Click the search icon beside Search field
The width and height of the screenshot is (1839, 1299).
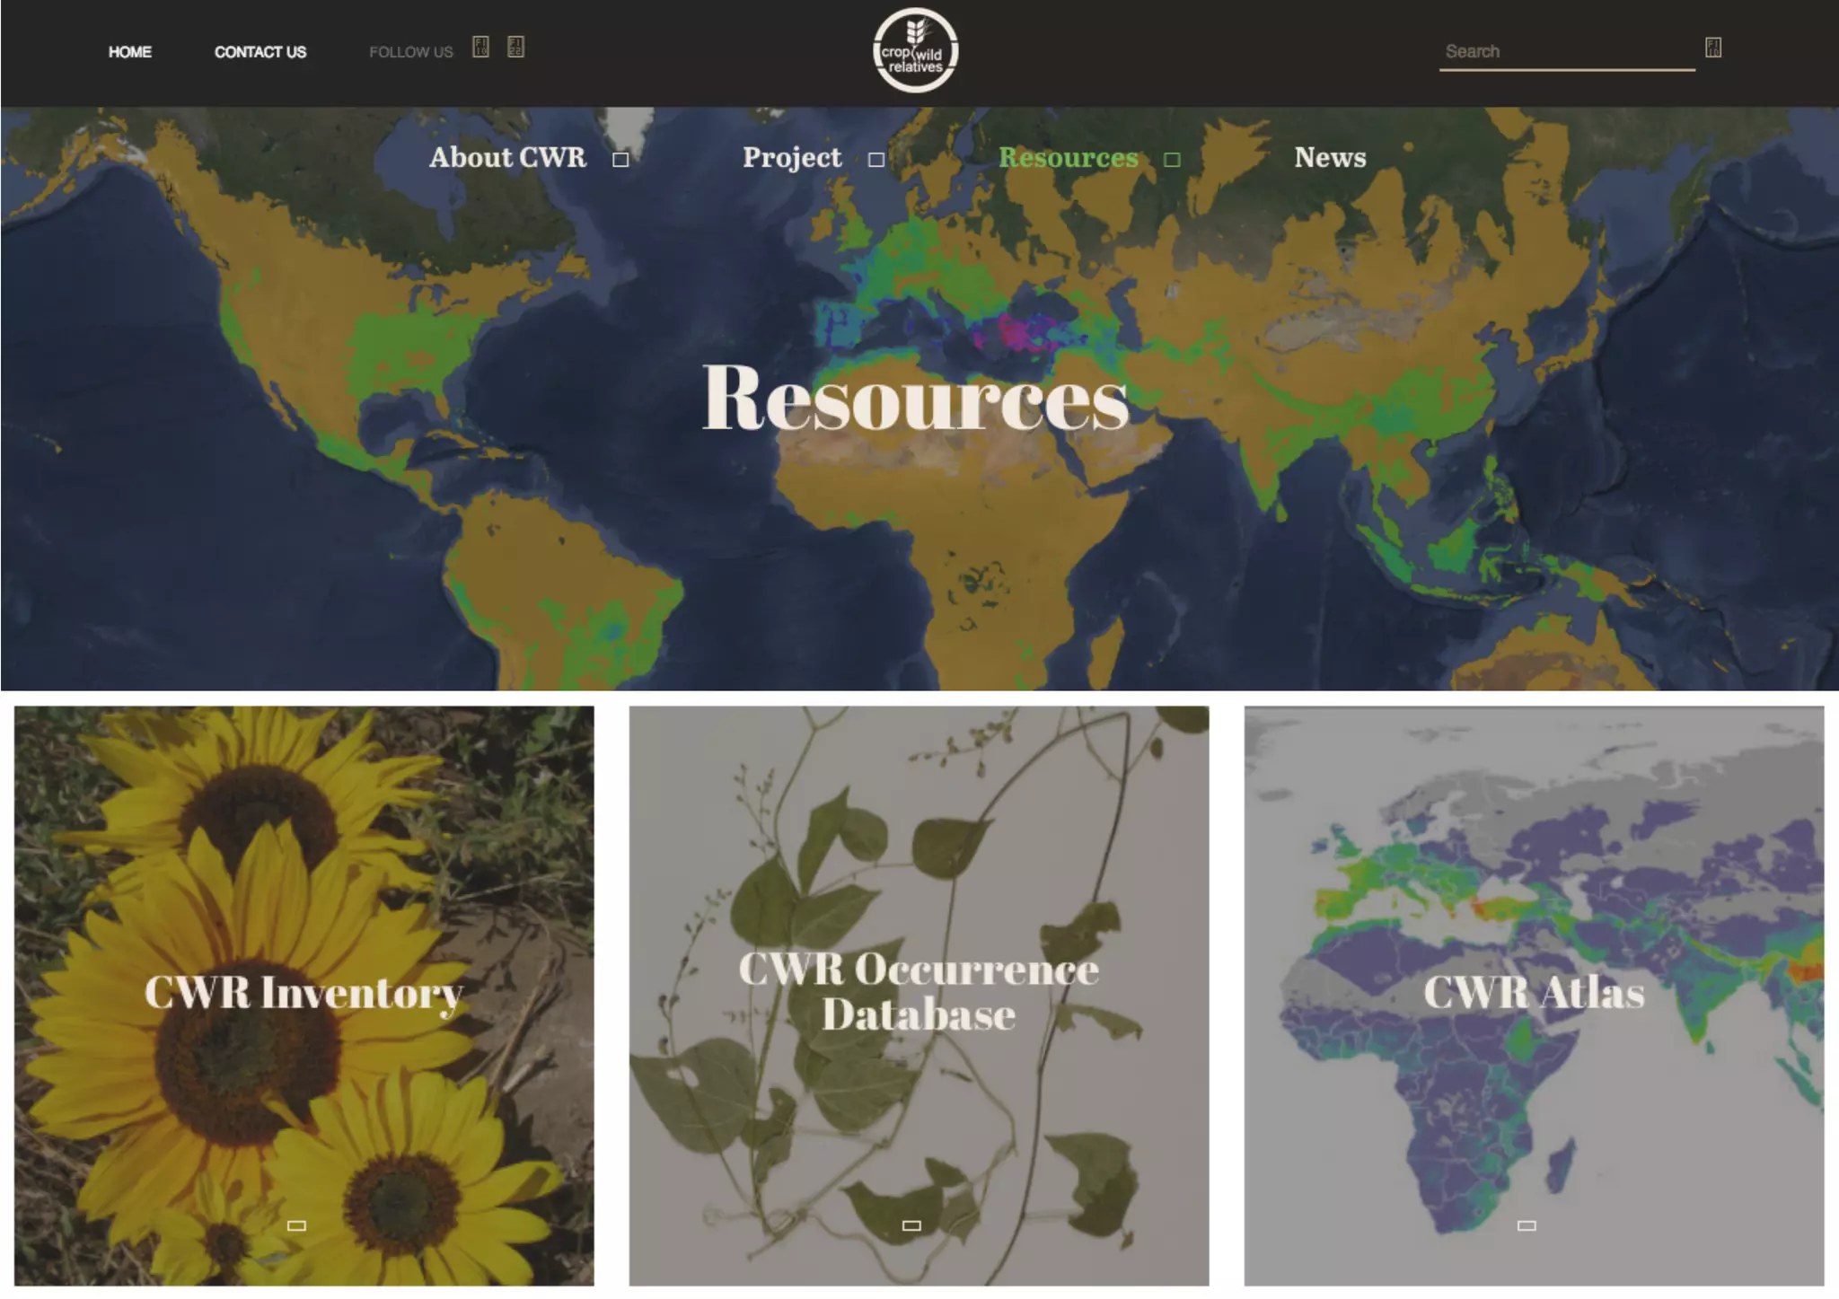click(x=1713, y=48)
